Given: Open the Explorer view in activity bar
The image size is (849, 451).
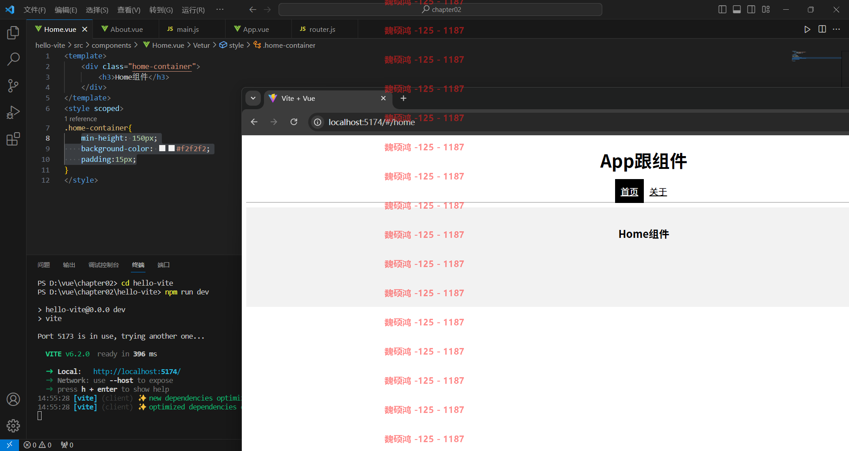Looking at the screenshot, I should coord(13,32).
